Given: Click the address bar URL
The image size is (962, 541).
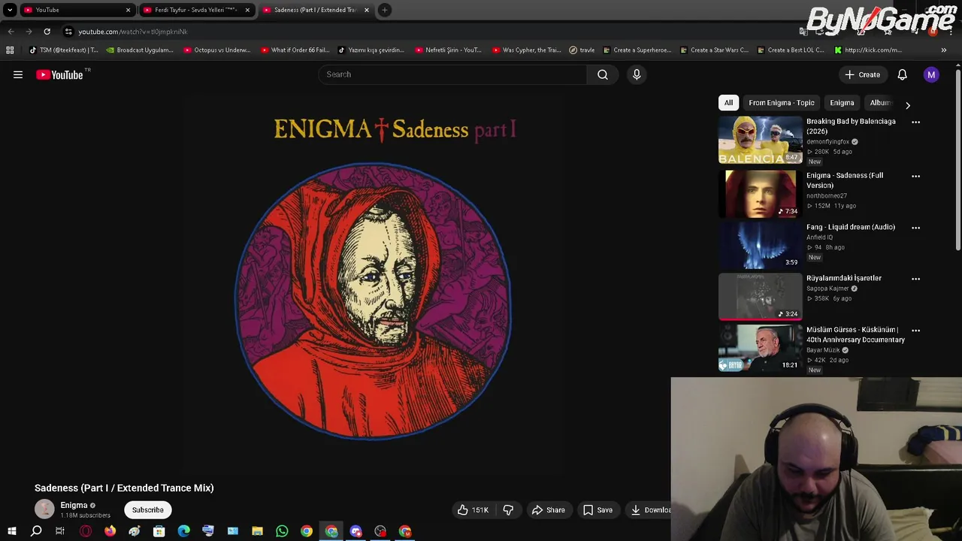Looking at the screenshot, I should [x=133, y=32].
